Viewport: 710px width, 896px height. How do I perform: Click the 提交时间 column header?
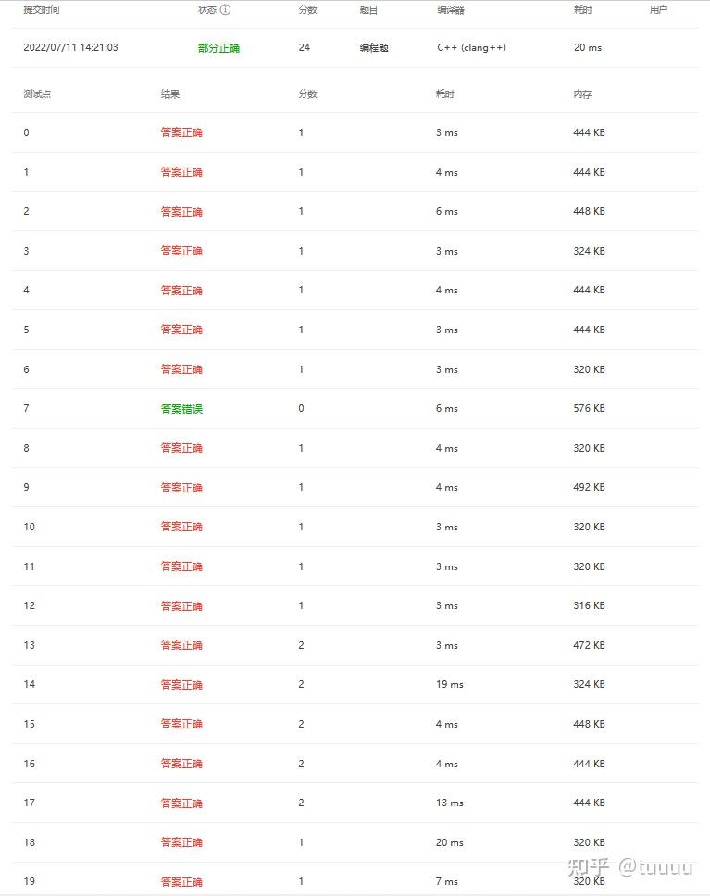click(41, 9)
